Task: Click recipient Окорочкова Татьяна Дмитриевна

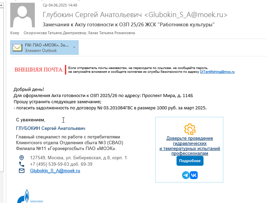Action: click(x=55, y=33)
